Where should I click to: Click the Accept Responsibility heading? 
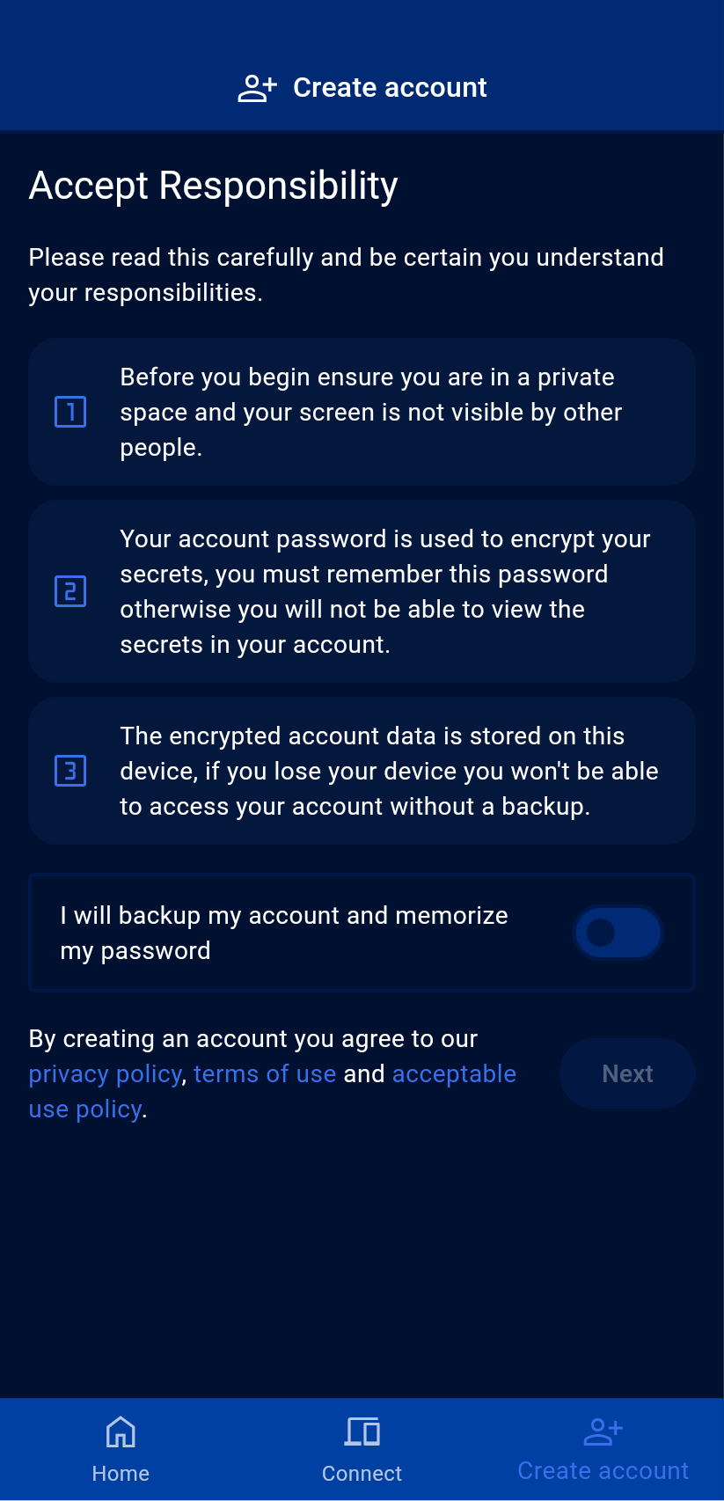[x=214, y=186]
